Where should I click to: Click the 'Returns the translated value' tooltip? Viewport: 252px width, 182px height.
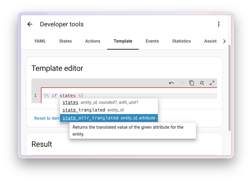133,131
